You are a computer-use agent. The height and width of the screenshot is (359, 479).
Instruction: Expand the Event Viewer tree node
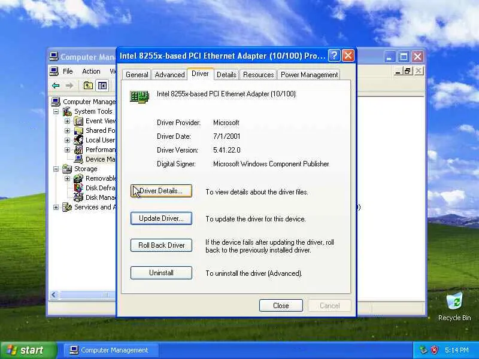(x=67, y=121)
